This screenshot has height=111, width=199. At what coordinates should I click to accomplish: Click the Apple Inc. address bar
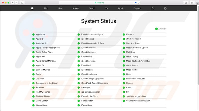tap(100, 3)
